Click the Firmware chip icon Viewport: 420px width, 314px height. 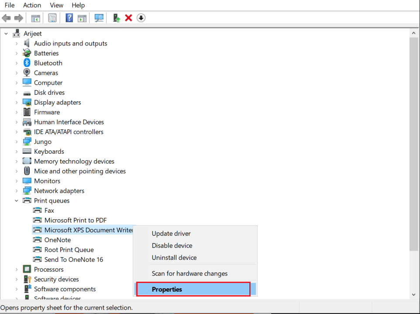pos(27,112)
